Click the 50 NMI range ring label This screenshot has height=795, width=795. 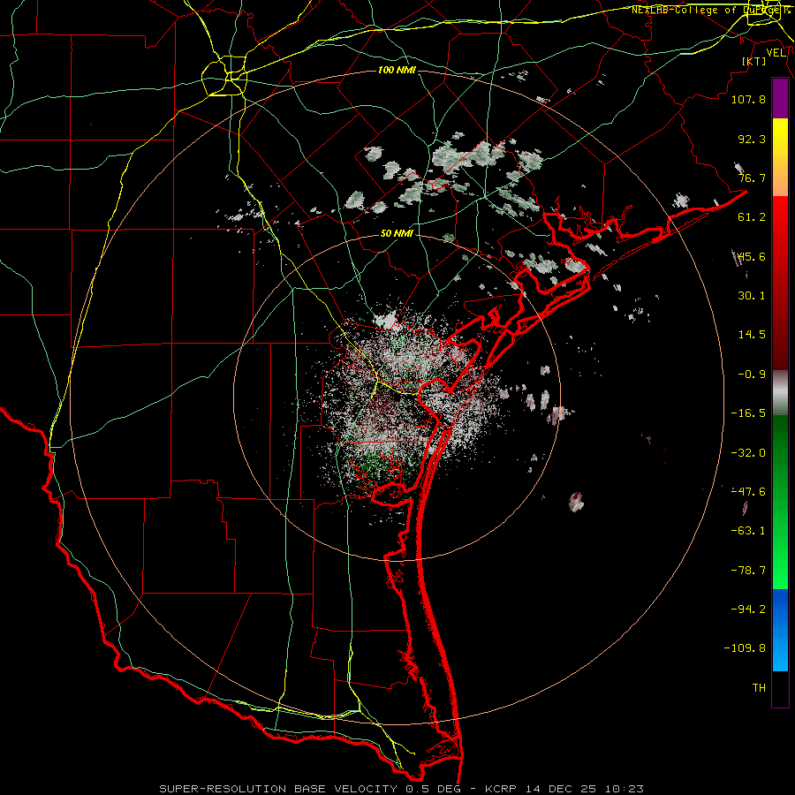click(397, 233)
